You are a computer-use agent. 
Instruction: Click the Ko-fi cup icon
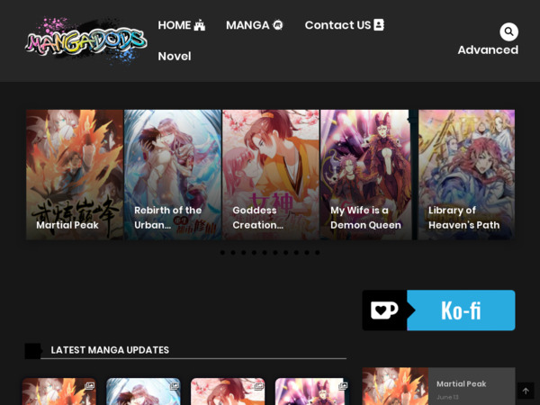pyautogui.click(x=384, y=310)
